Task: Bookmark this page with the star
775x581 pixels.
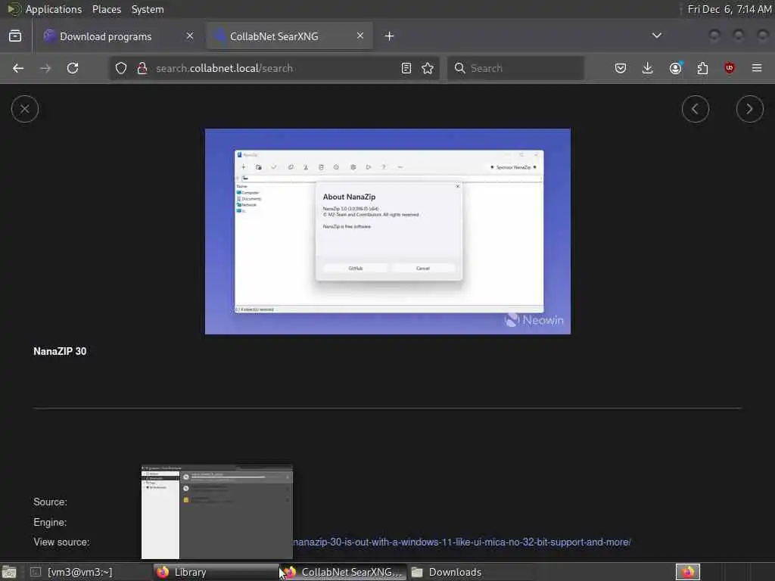Action: click(428, 68)
